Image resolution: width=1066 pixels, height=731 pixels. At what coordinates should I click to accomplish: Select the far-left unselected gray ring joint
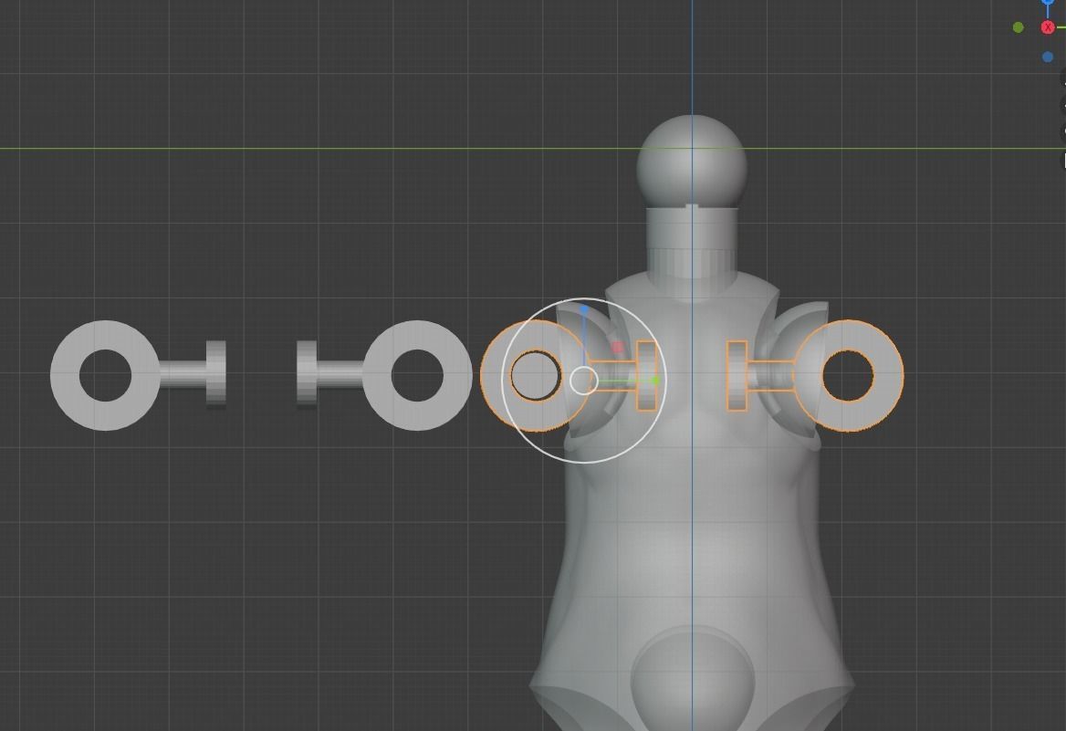coord(105,375)
